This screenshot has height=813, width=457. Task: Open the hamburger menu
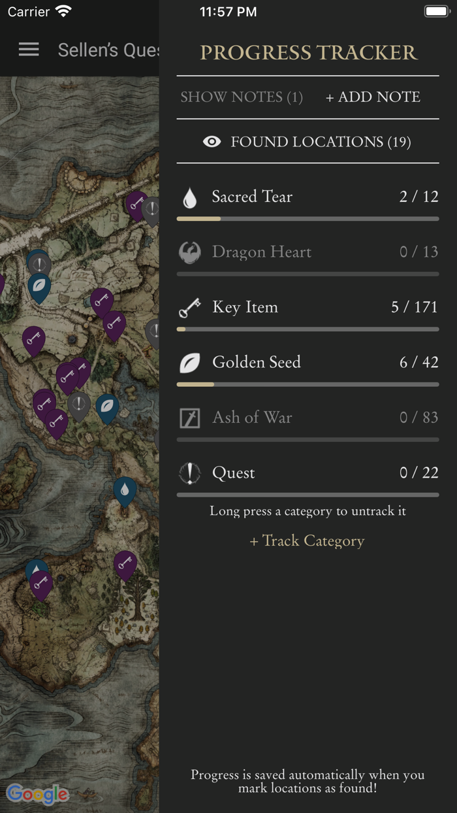tap(28, 49)
